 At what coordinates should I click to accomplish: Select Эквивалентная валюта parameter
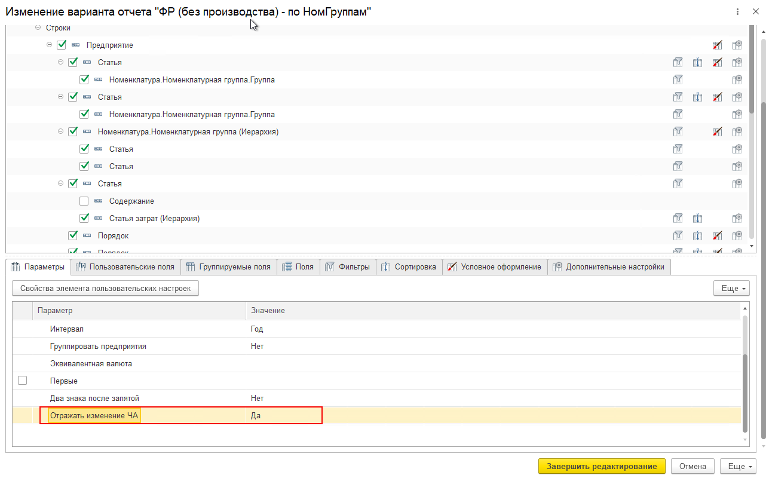click(x=91, y=363)
